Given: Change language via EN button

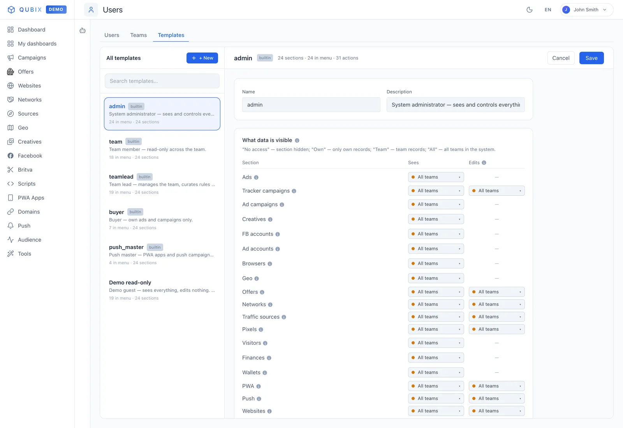Looking at the screenshot, I should 548,10.
